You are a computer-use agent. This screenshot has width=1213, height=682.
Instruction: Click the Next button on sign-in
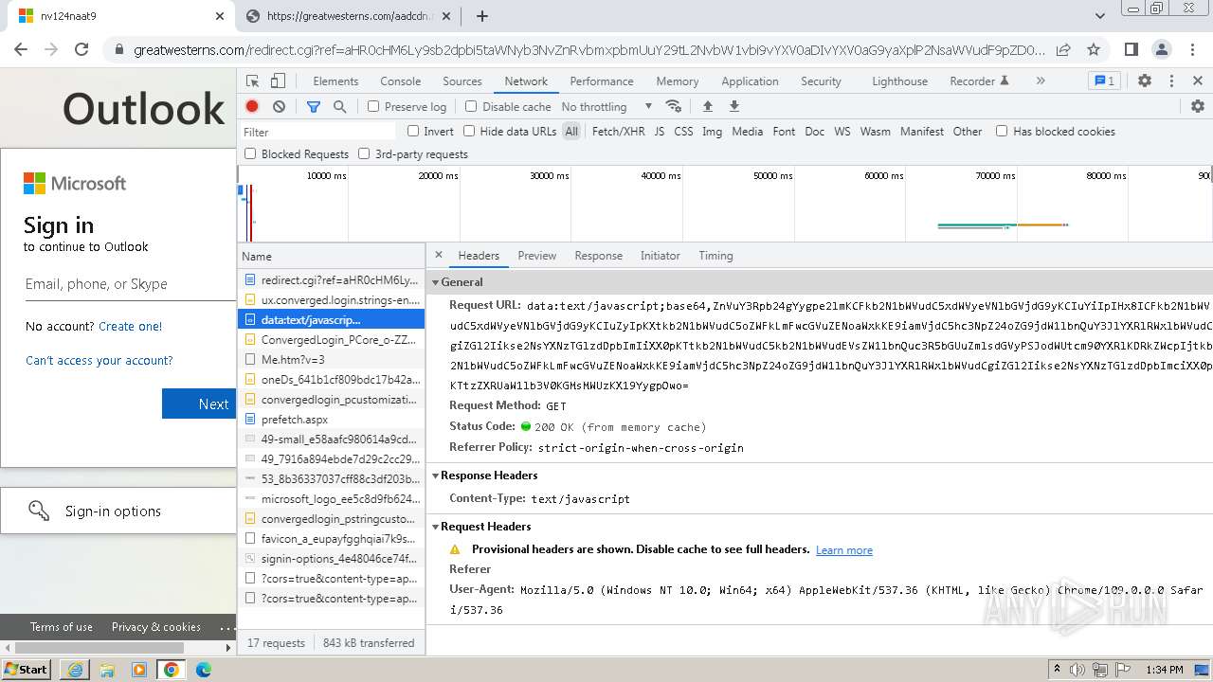click(198, 404)
